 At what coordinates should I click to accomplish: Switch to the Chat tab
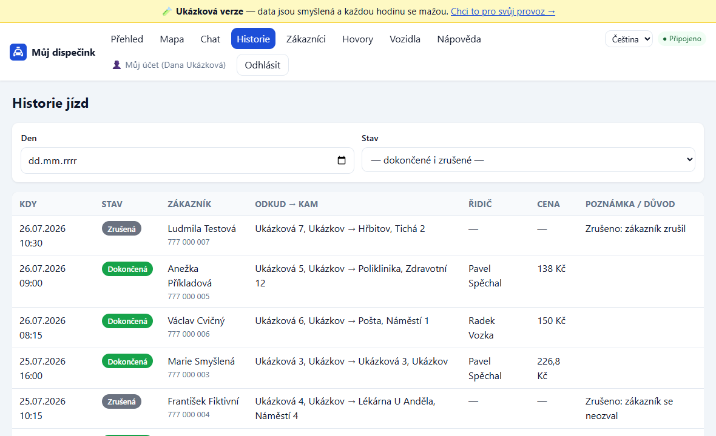coord(210,39)
